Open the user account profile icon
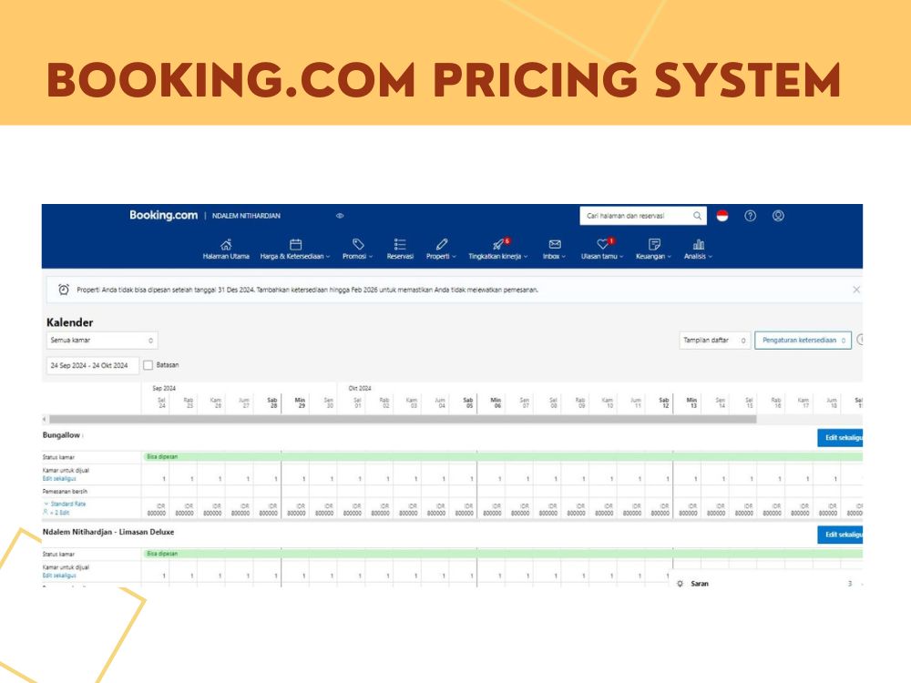The width and height of the screenshot is (911, 683). tap(778, 216)
